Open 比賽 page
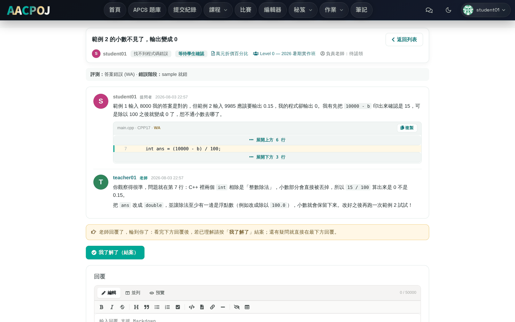The image size is (515, 322). pyautogui.click(x=245, y=10)
